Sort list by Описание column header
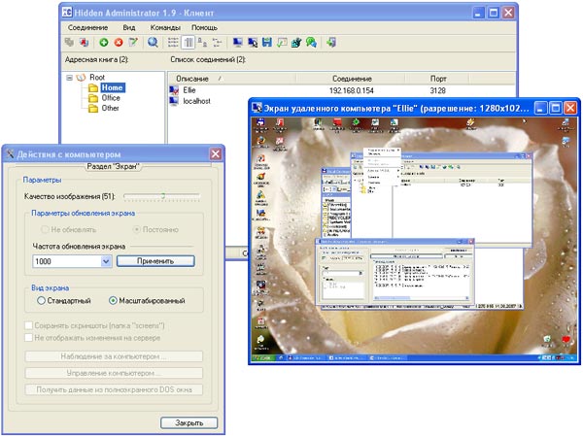Image resolution: width=583 pixels, height=437 pixels. (232, 79)
